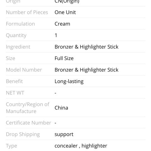151x151 pixels.
Task: Select the Quantity value 1
Action: pos(56,35)
